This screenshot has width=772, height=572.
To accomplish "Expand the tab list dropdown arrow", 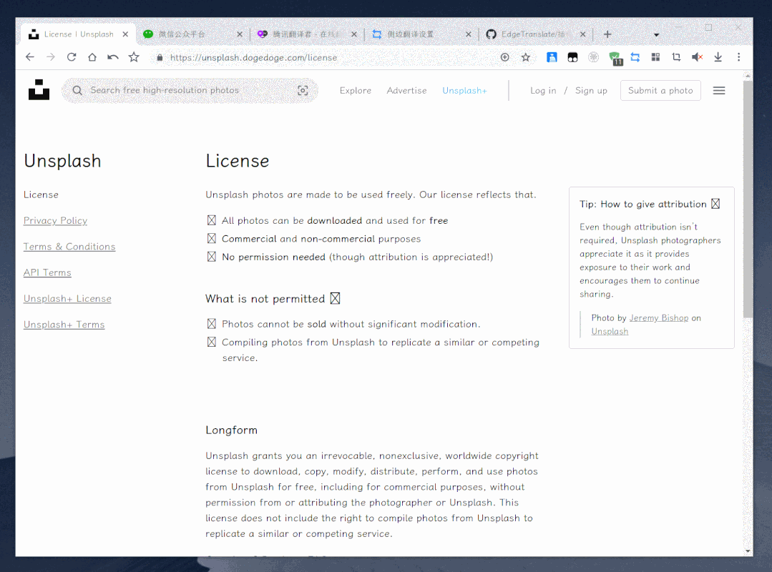I will (x=656, y=35).
